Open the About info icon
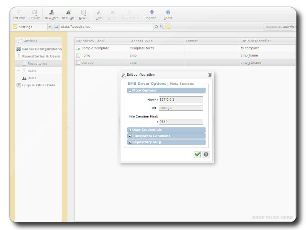Screen dimensions: 306x230 (x=168, y=13)
